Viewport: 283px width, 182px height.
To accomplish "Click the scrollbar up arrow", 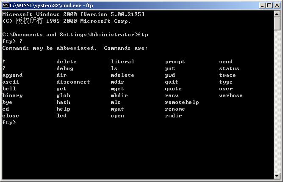I will [277, 14].
